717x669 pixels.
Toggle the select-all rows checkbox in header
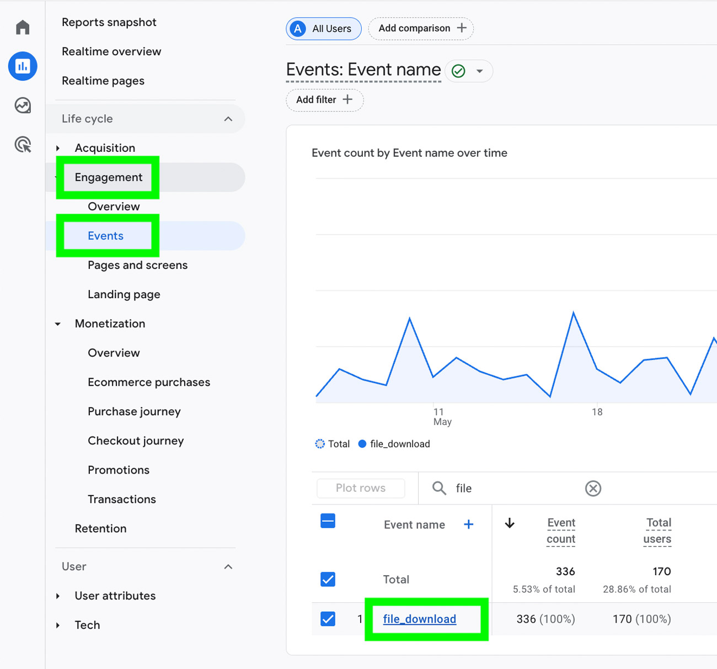coord(328,521)
